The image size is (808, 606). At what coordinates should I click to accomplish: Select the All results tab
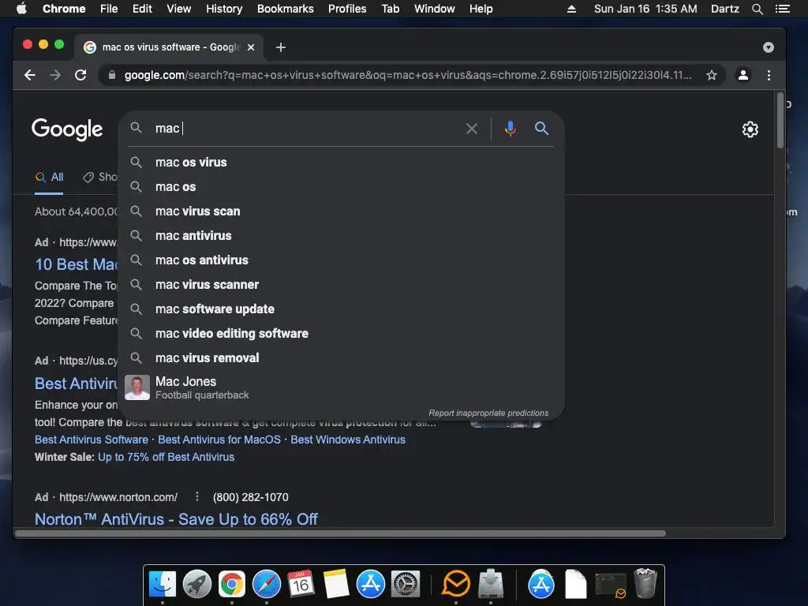tap(49, 178)
